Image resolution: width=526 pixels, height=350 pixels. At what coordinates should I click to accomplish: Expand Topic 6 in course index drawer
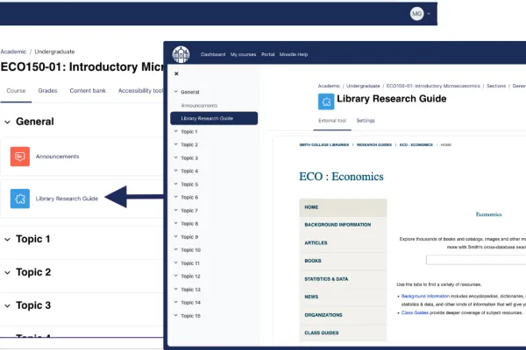tap(176, 197)
